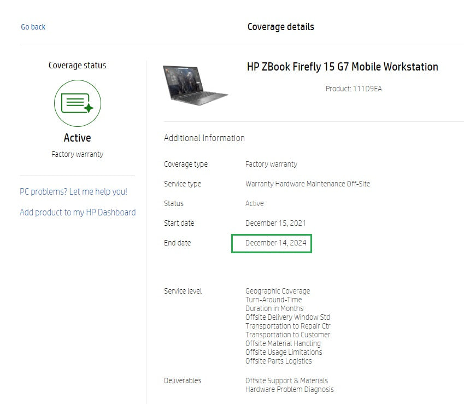Select the 'Active' status value in table
The height and width of the screenshot is (404, 464).
pyautogui.click(x=255, y=203)
